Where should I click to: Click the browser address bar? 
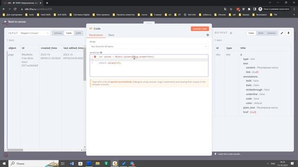122,9
